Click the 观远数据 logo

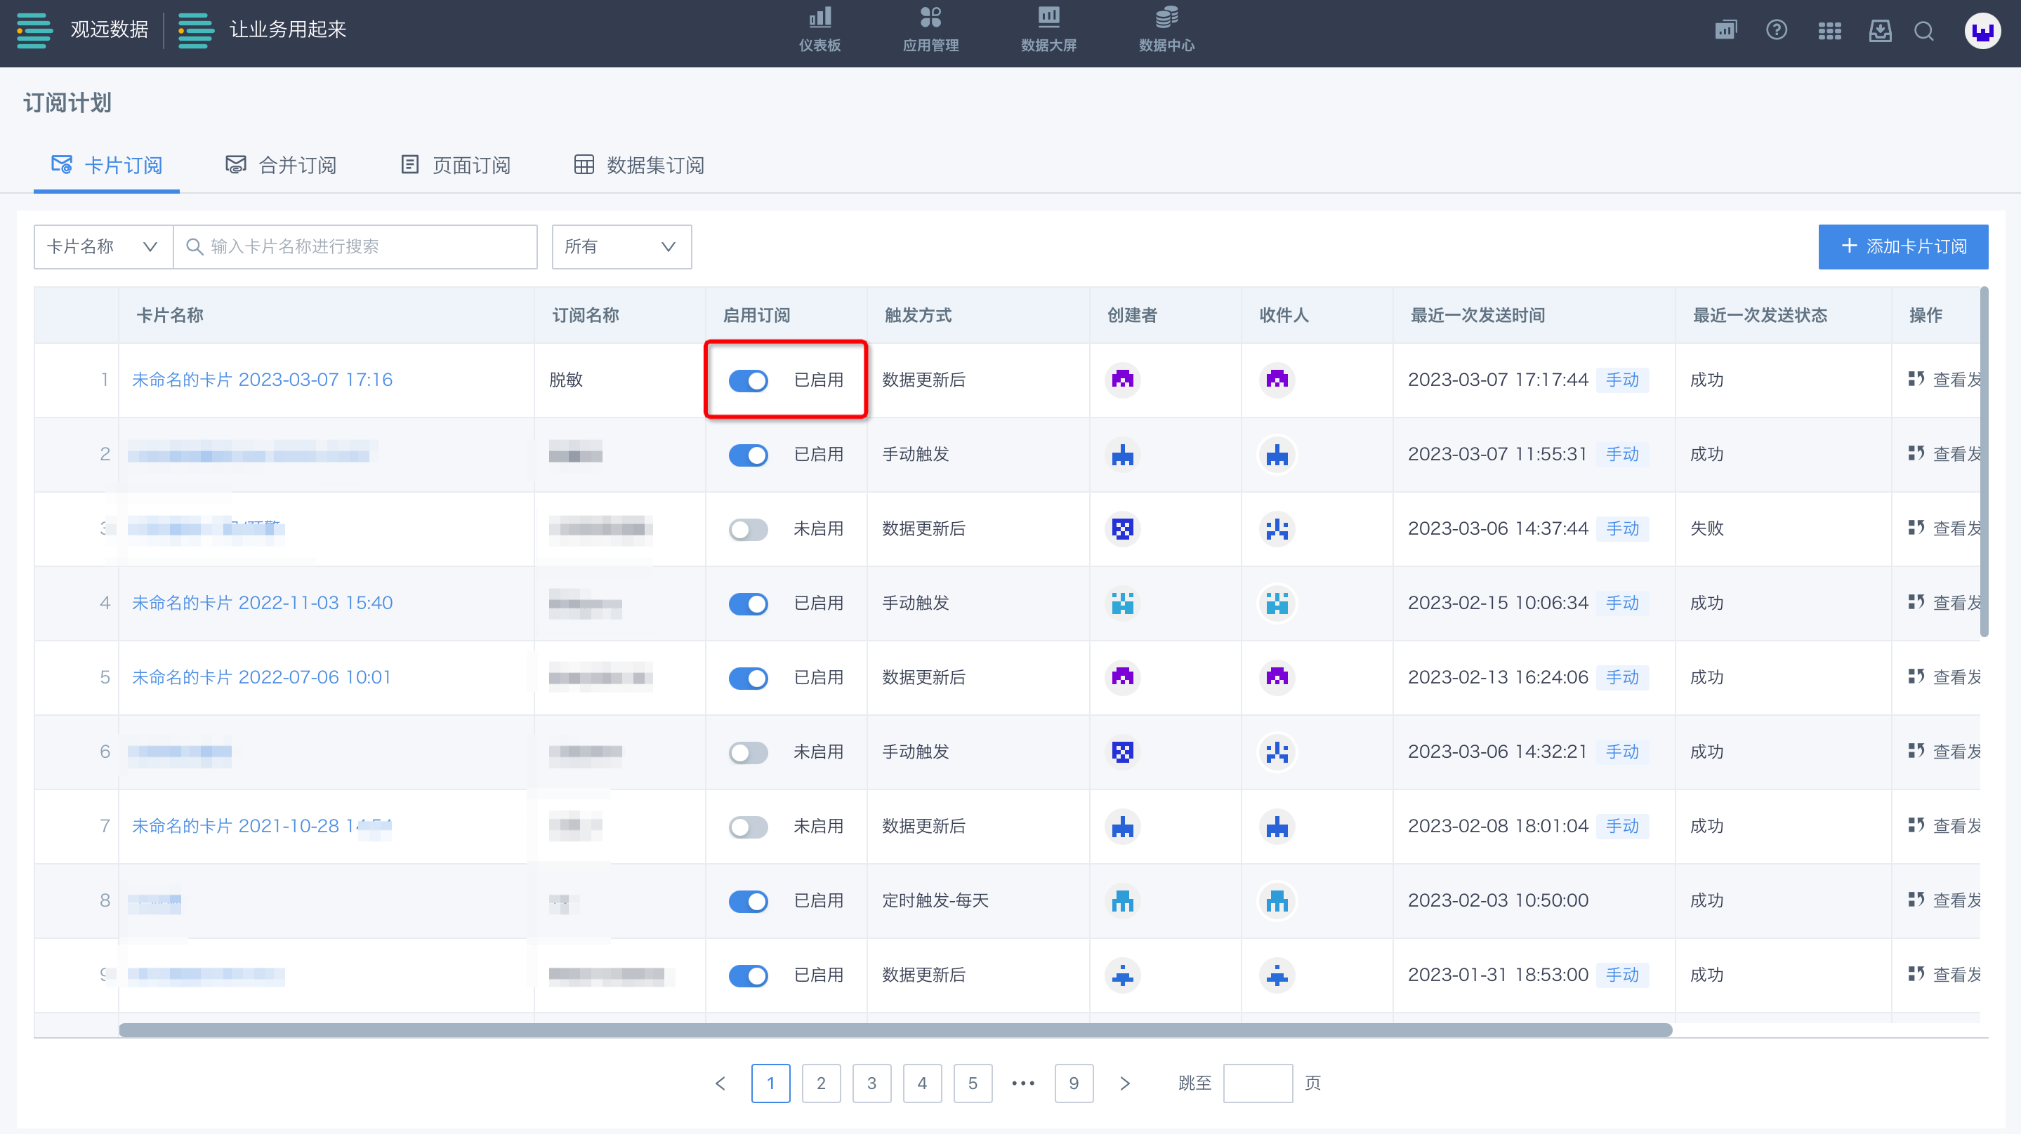point(82,29)
